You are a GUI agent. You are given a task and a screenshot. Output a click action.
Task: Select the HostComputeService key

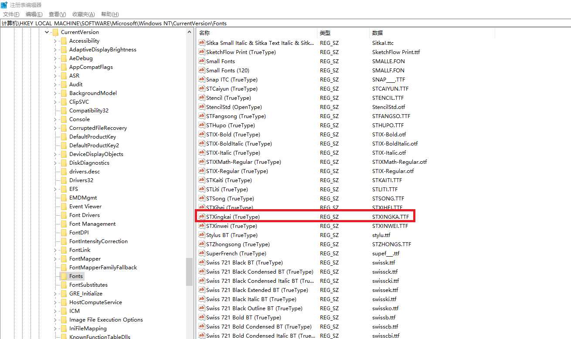point(95,302)
